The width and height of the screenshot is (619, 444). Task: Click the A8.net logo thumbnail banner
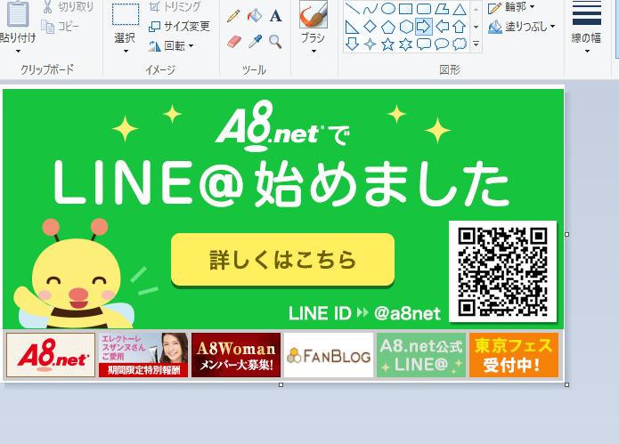[51, 355]
